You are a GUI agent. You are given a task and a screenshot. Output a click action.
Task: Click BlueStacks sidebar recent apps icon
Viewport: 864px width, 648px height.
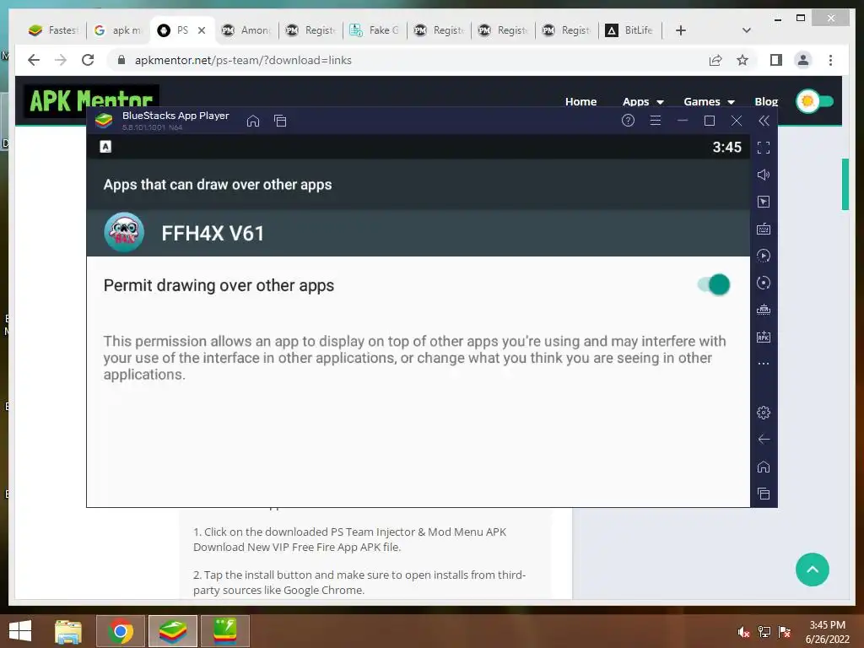pyautogui.click(x=763, y=494)
